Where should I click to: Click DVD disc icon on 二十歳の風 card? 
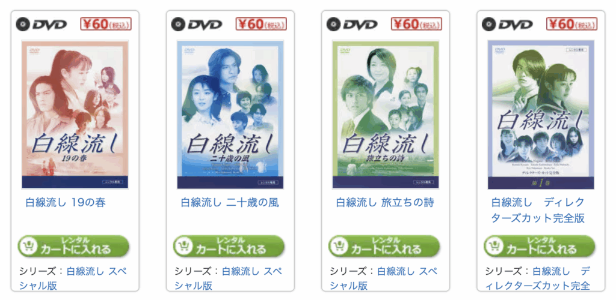click(x=178, y=24)
